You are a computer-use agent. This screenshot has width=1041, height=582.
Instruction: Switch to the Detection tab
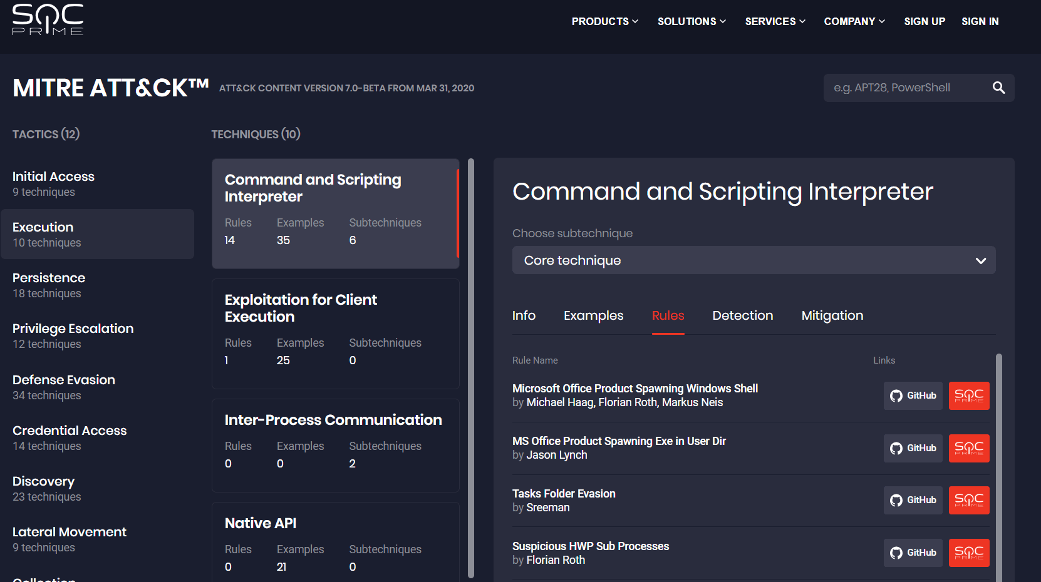point(742,315)
